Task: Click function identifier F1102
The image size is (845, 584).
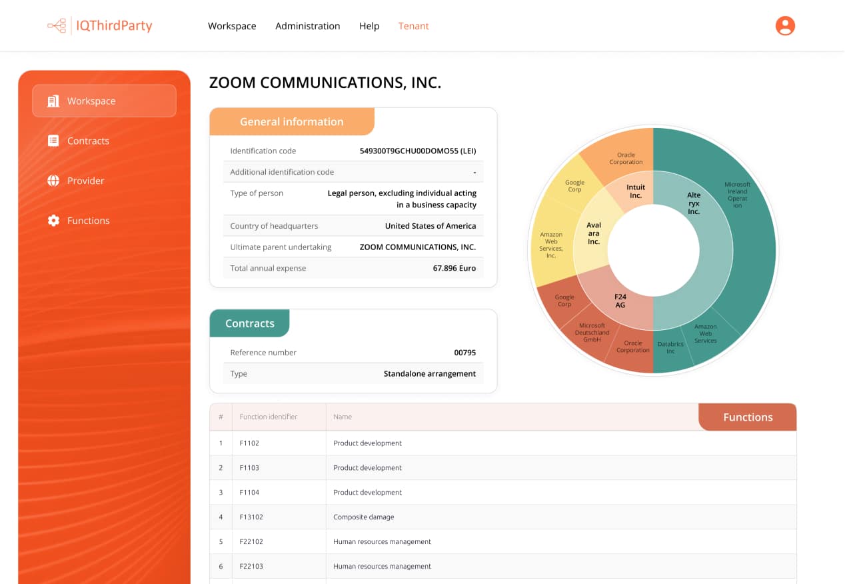Action: (x=249, y=443)
